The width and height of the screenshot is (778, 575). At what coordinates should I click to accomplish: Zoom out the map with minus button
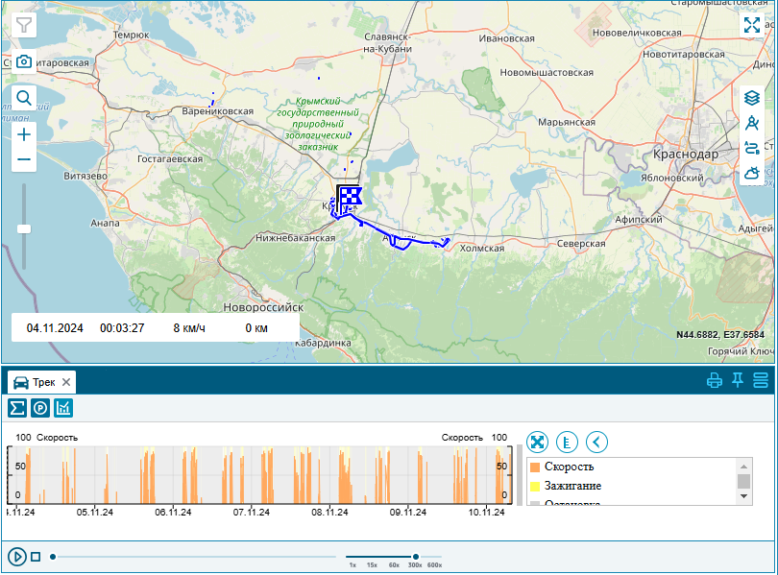click(x=24, y=159)
